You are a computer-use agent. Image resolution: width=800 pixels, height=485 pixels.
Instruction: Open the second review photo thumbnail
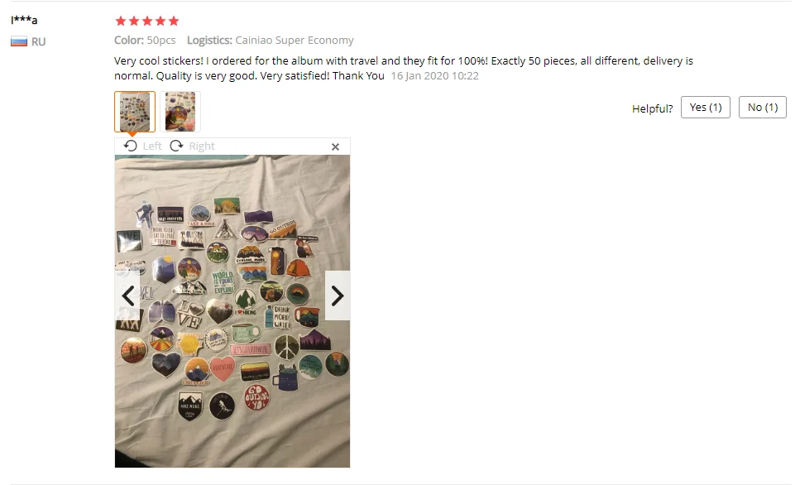(x=180, y=112)
